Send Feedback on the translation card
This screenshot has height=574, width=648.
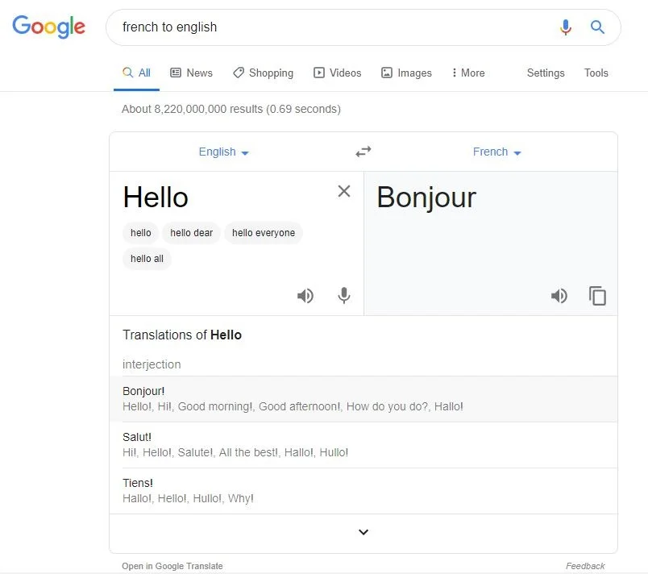[585, 565]
